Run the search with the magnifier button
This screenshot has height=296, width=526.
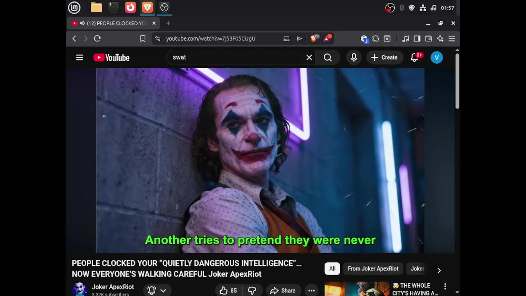[x=328, y=58]
